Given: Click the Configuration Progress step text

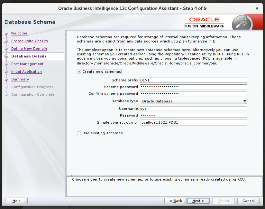Looking at the screenshot, I should coord(32,87).
